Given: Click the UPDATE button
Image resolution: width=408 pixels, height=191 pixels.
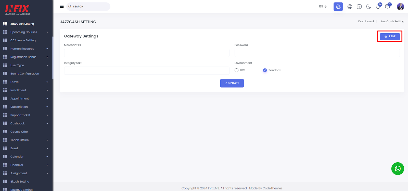Looking at the screenshot, I should [x=232, y=83].
